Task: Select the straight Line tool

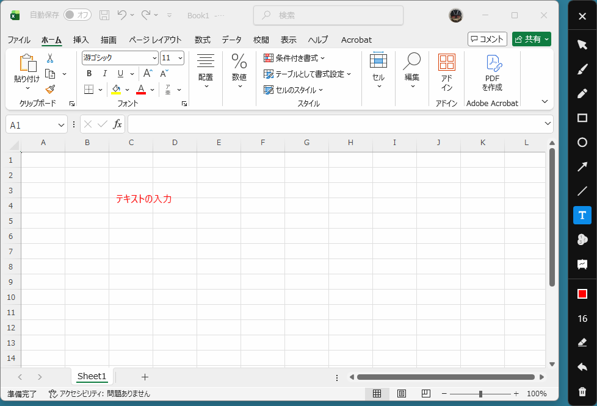Action: [x=582, y=191]
